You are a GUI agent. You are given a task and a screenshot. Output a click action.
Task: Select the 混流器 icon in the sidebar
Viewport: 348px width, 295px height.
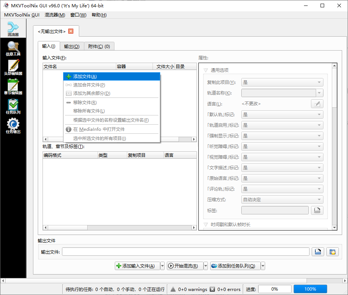pyautogui.click(x=13, y=28)
